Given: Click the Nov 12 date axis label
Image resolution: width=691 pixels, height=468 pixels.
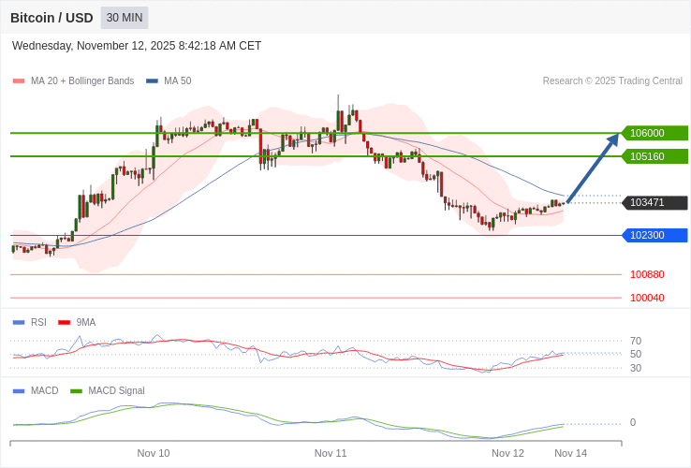Looking at the screenshot, I should point(507,453).
